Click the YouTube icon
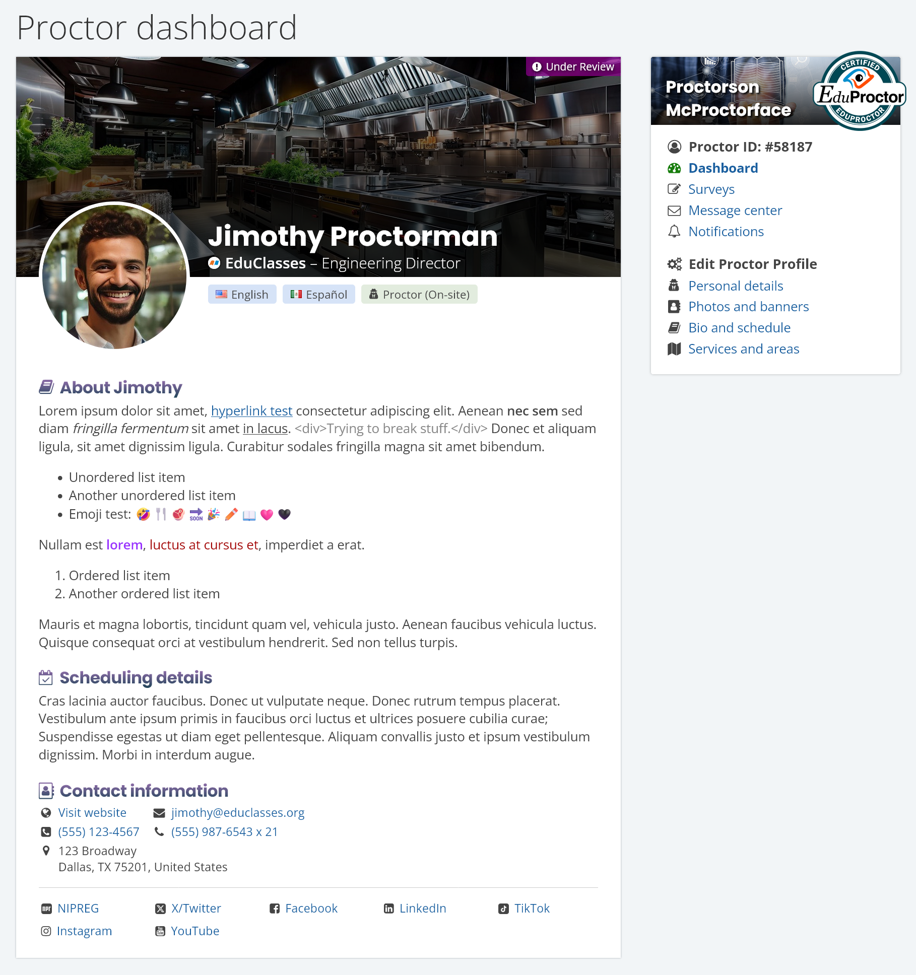Viewport: 916px width, 975px height. coord(160,931)
